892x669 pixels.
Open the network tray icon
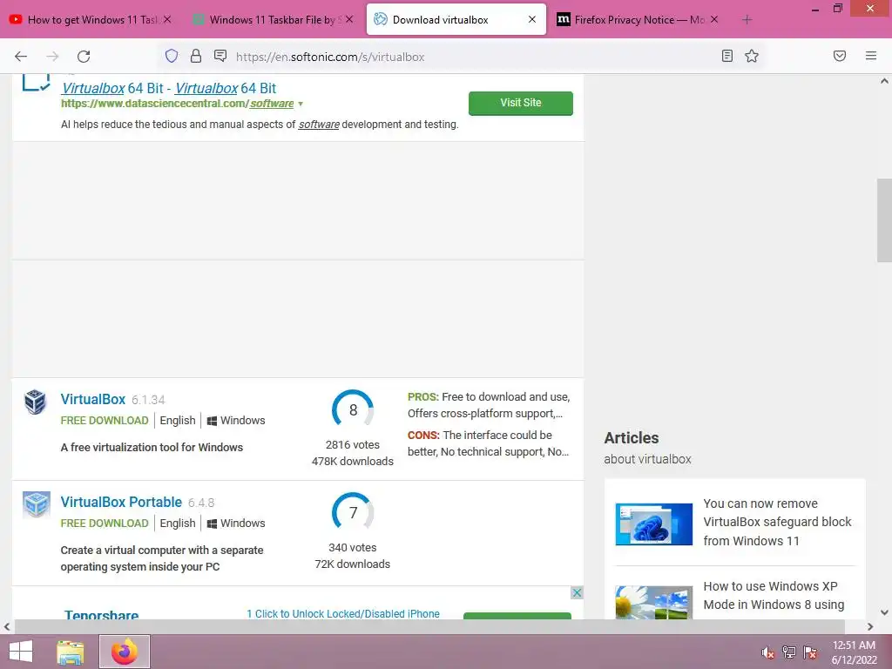(789, 652)
